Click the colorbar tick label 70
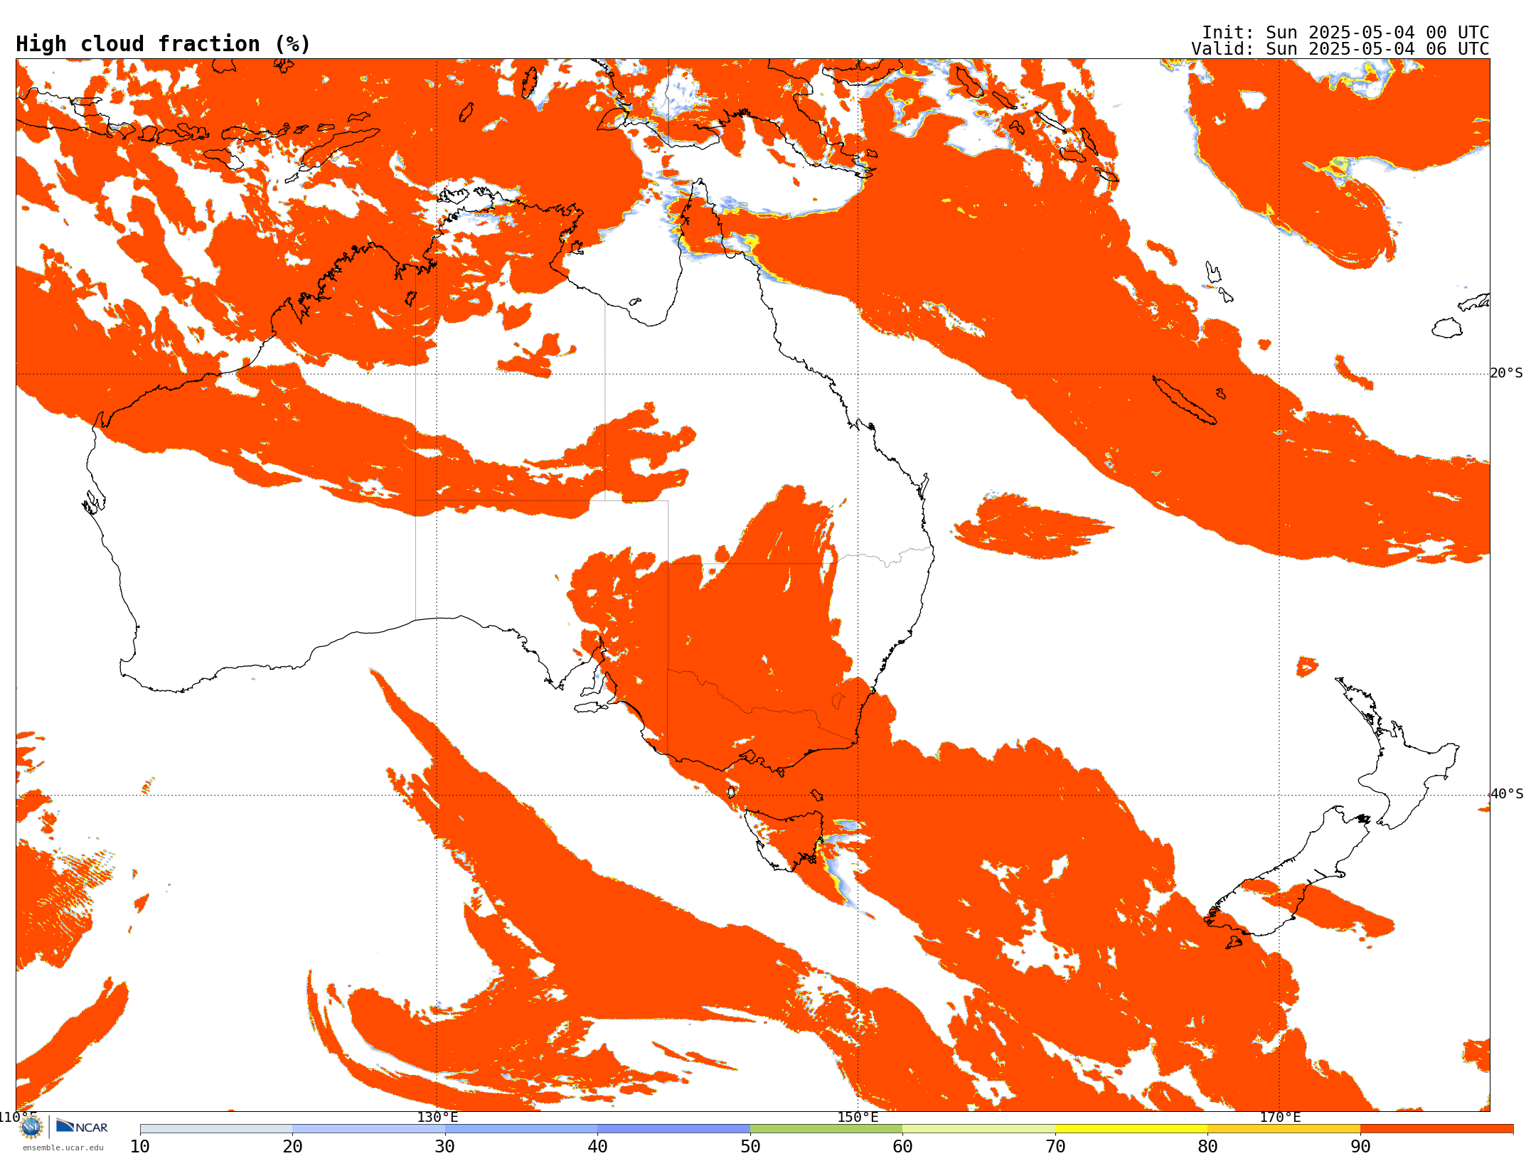The width and height of the screenshot is (1536, 1156). tap(1055, 1146)
